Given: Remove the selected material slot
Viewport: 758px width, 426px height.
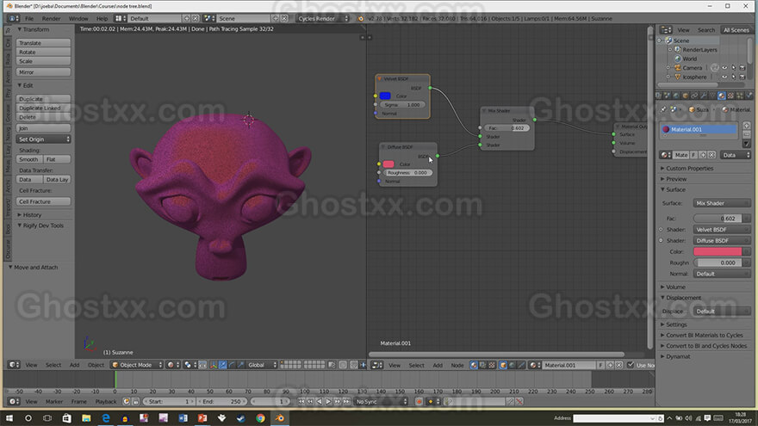Looking at the screenshot, I should point(747,134).
